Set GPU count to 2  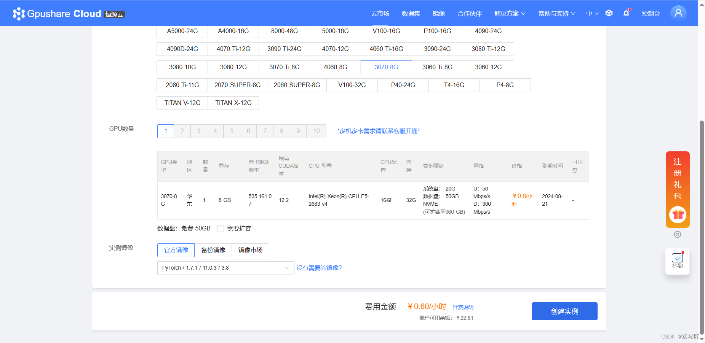tap(182, 131)
